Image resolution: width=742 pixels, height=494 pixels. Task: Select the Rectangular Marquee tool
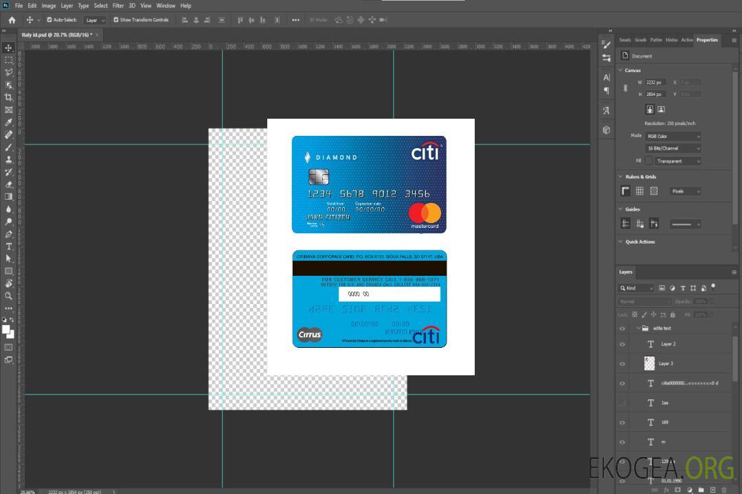point(8,60)
